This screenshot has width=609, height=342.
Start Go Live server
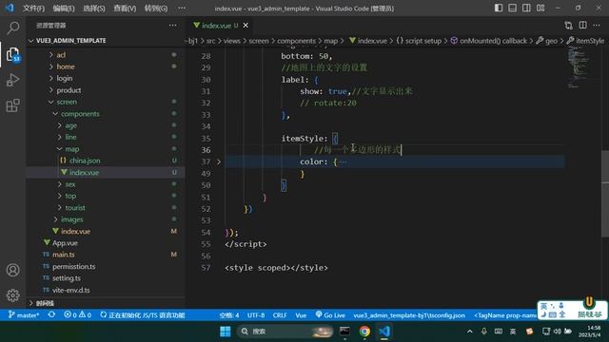(330, 315)
